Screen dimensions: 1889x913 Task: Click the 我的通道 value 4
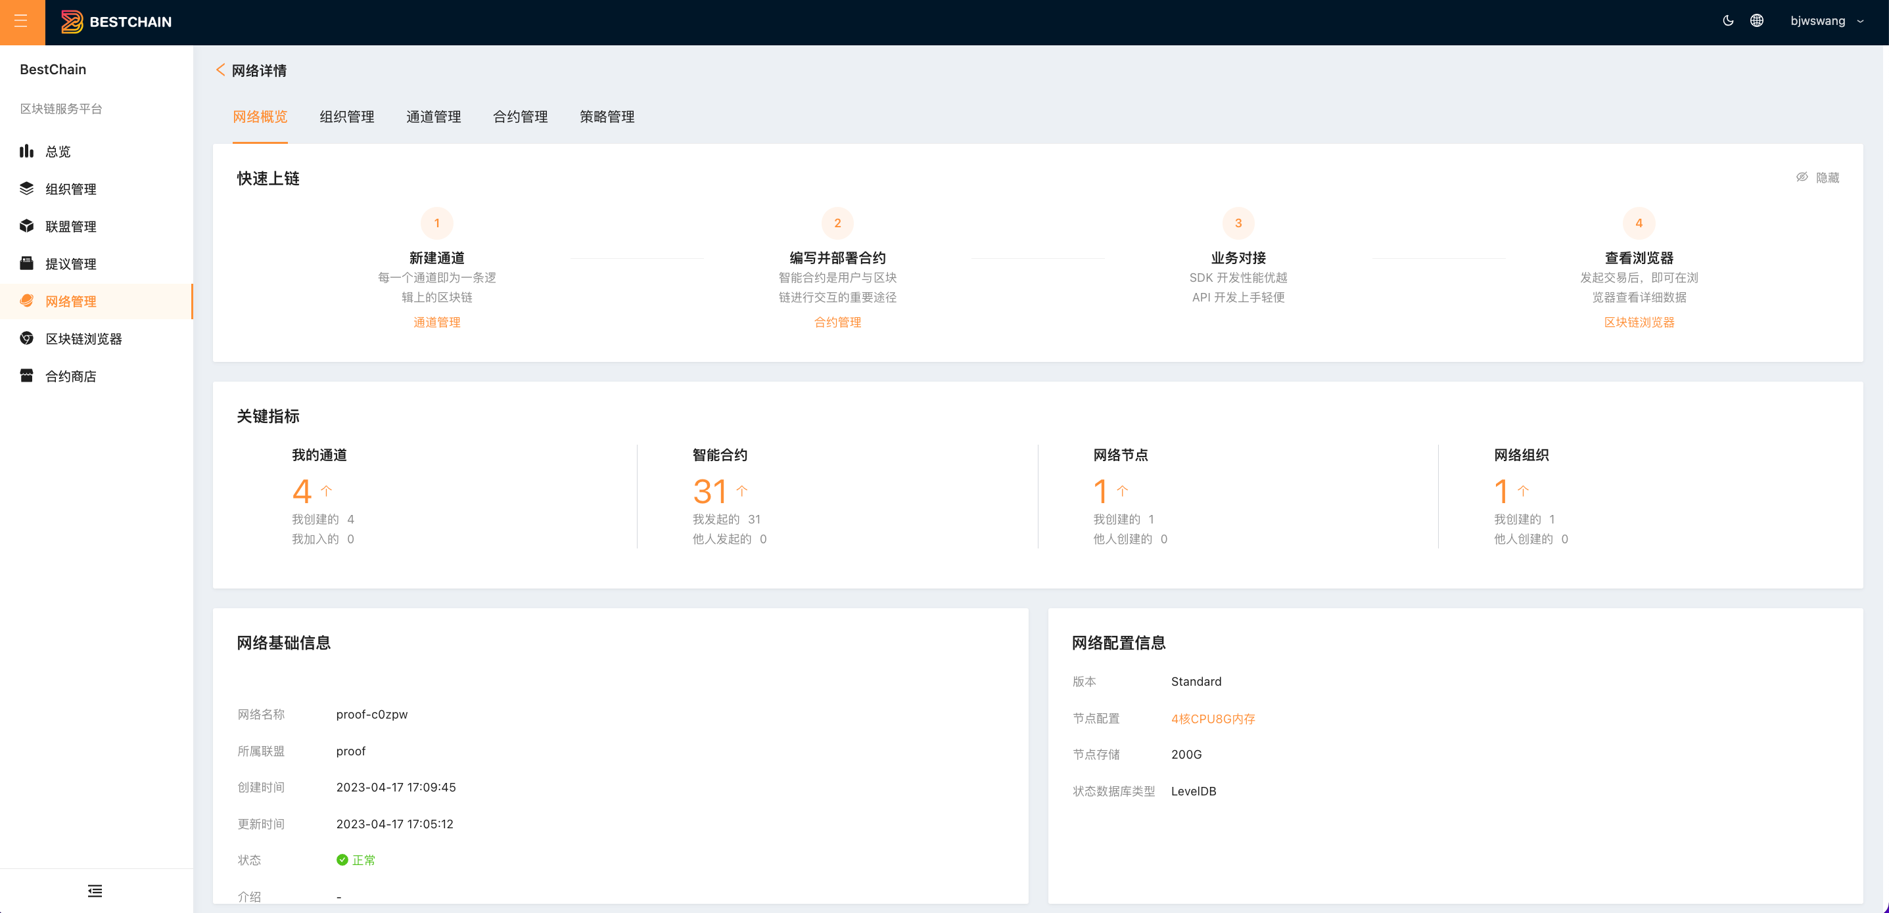302,491
